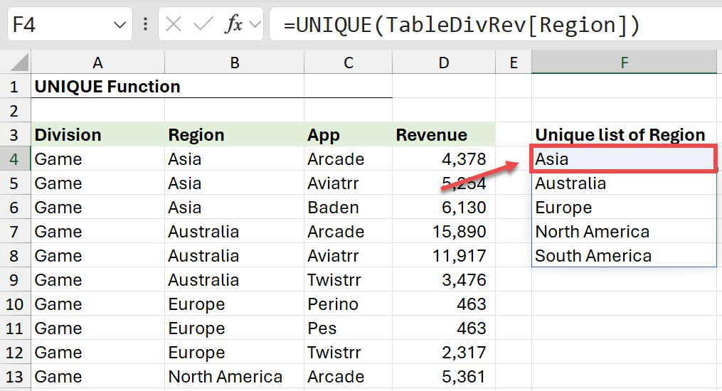Click the Select All corner triangle
Screen dimensions: 722x391
point(20,63)
